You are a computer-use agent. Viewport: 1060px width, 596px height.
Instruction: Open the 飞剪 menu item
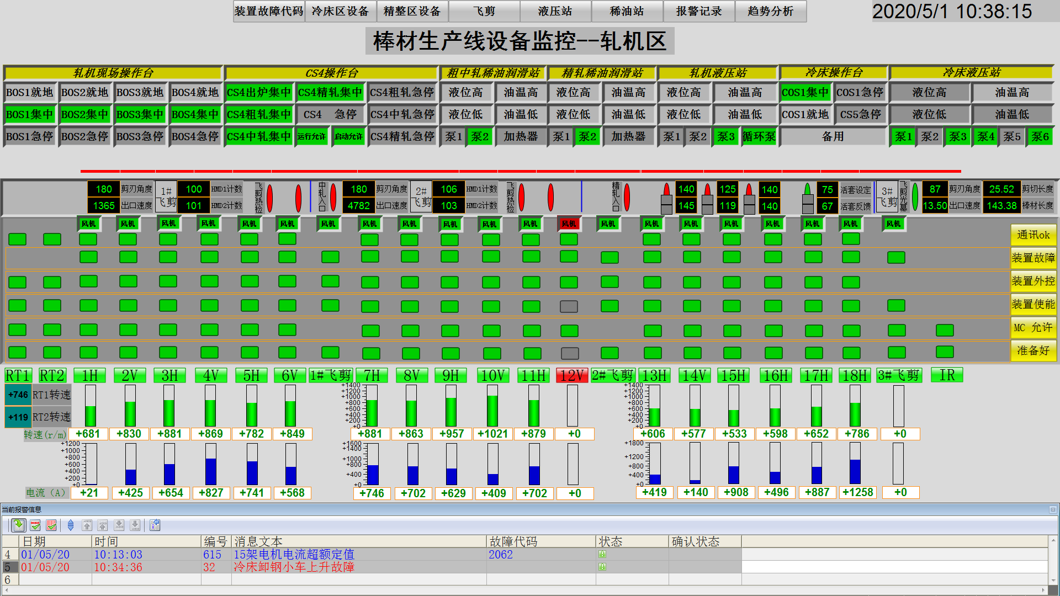click(485, 11)
